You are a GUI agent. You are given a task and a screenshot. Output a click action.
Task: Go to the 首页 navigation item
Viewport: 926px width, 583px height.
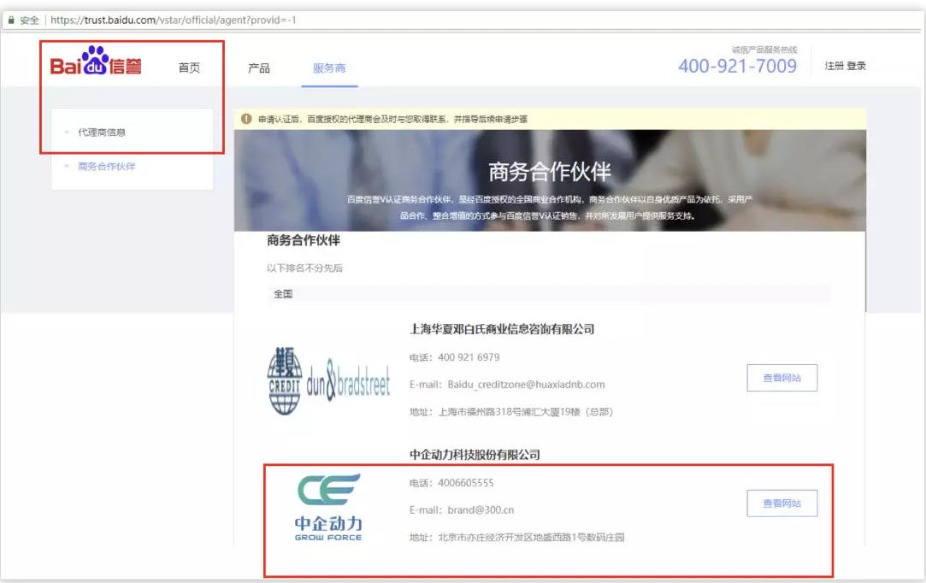(189, 68)
